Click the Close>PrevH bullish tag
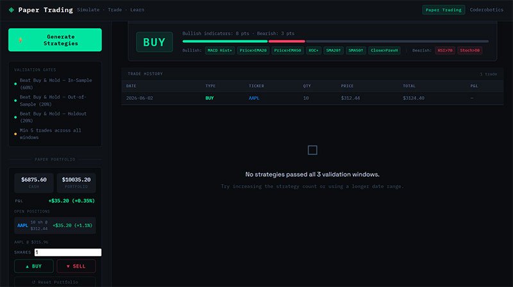The image size is (513, 287). click(x=384, y=51)
